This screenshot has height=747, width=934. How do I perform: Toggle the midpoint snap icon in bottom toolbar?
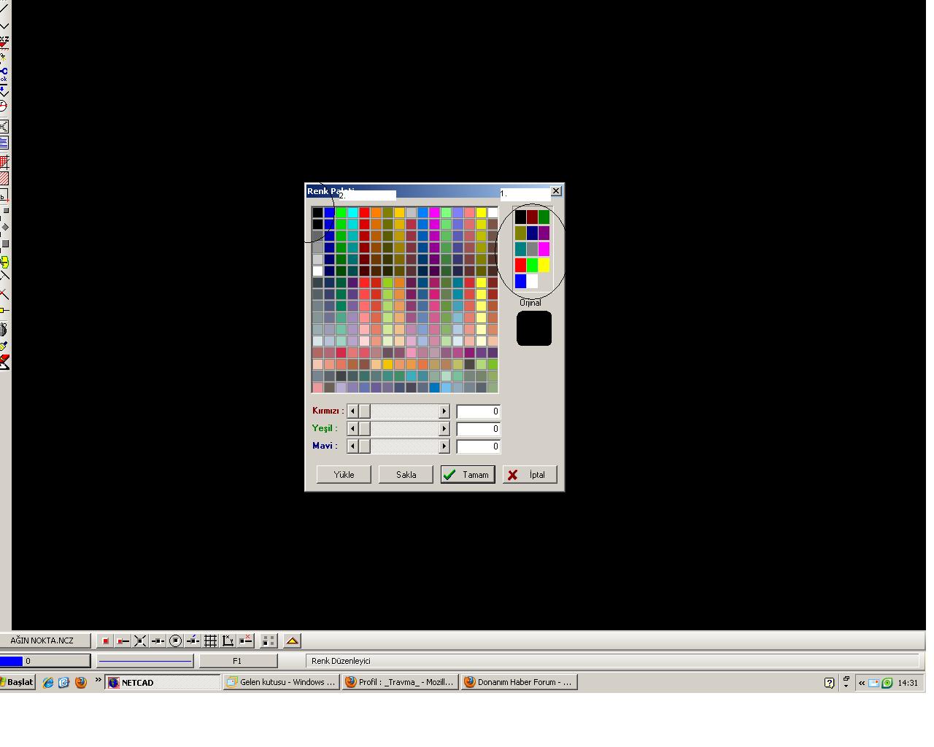click(158, 640)
